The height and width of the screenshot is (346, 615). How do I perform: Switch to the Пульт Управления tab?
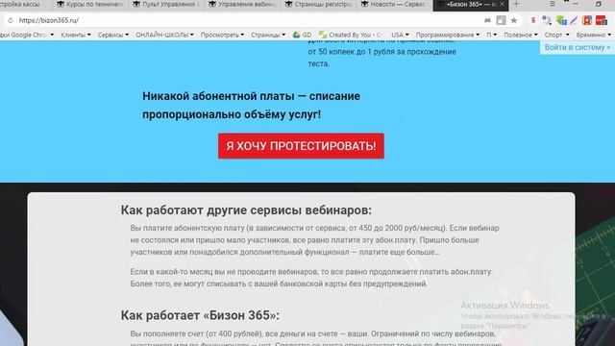click(x=166, y=4)
